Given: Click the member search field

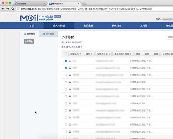Looking at the screenshot, I should (x=170, y=37).
